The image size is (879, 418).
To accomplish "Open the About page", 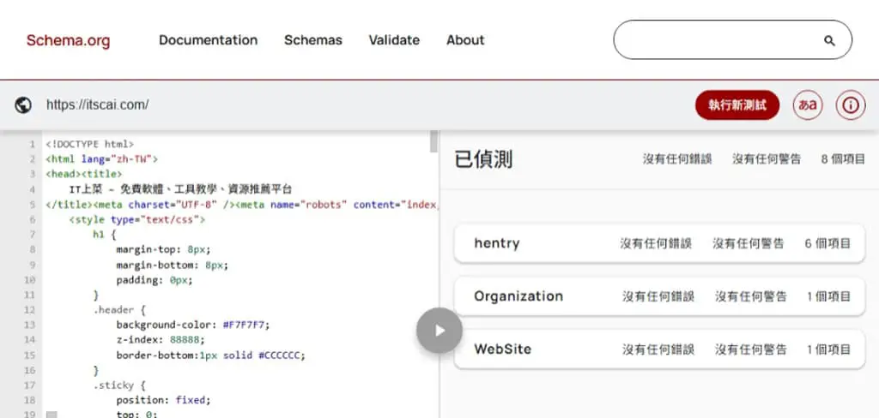I will tap(465, 40).
